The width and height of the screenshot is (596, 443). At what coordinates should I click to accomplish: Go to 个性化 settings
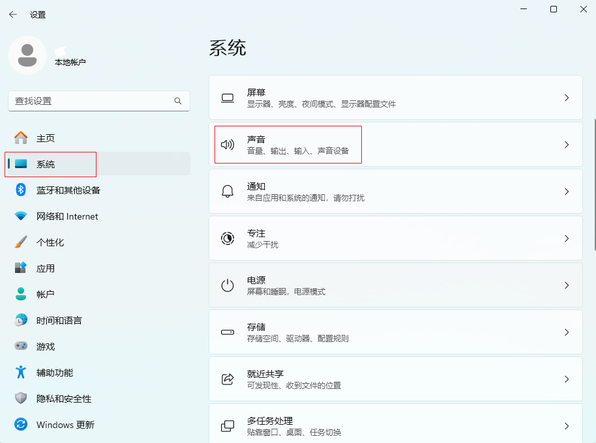[x=99, y=242]
